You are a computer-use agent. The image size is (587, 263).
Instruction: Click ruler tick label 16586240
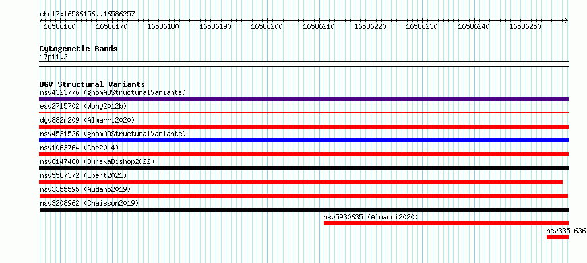coord(474,26)
